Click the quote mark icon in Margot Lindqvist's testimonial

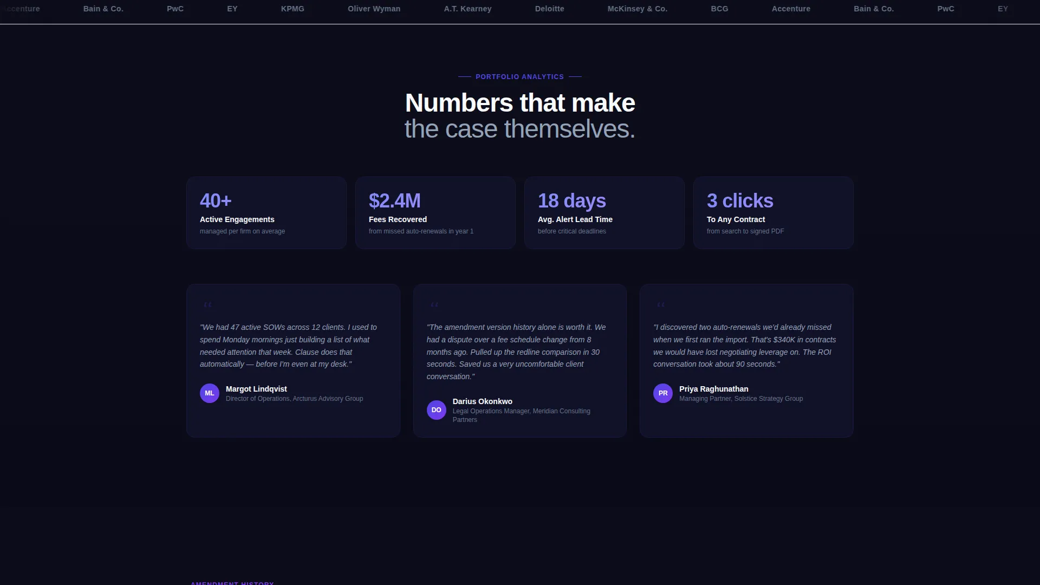pyautogui.click(x=208, y=305)
